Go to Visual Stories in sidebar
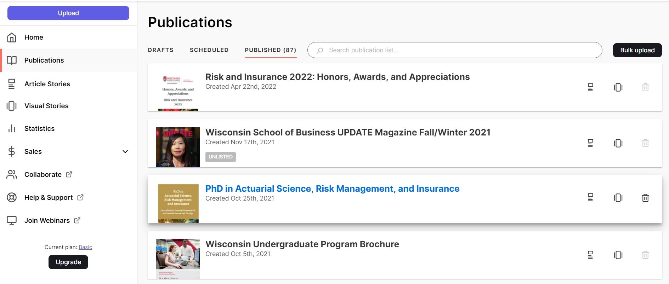Viewport: 669px width, 284px height. 46,106
